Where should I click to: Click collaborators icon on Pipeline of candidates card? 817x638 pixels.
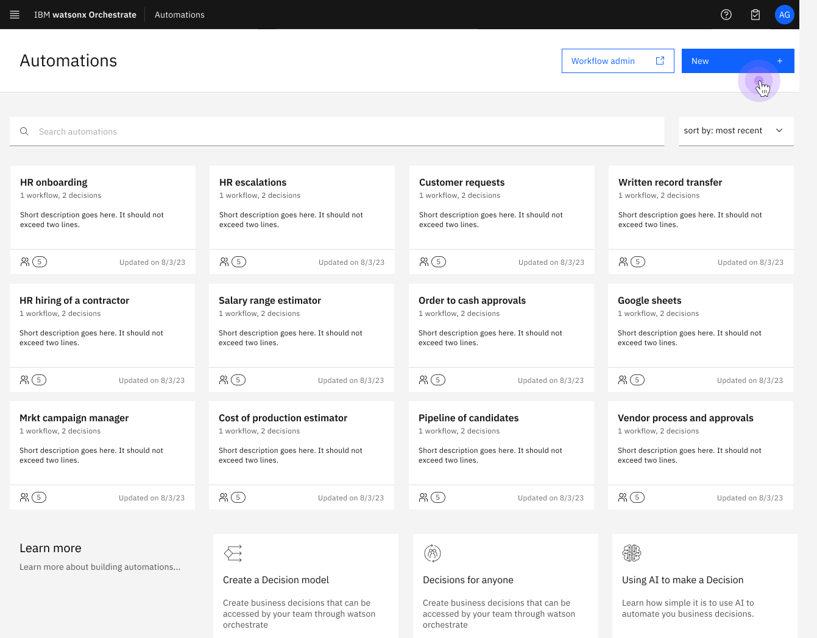(423, 497)
